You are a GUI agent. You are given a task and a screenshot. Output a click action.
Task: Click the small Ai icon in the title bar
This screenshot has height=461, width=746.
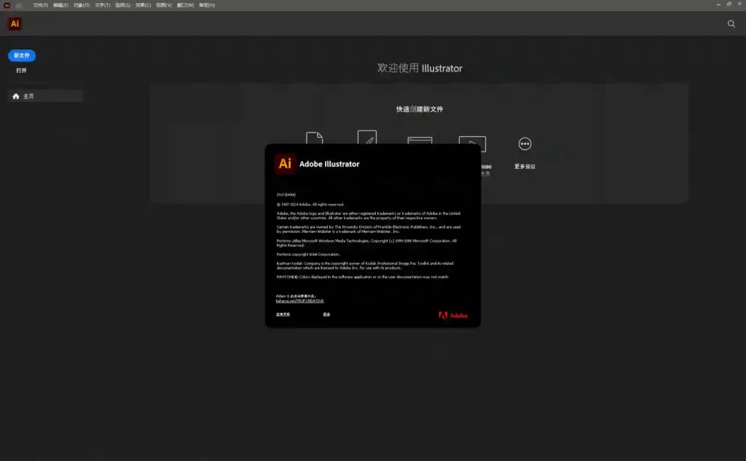(7, 5)
